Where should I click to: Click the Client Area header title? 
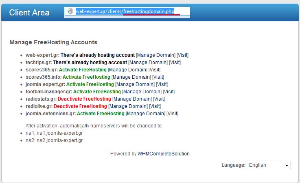pyautogui.click(x=29, y=13)
